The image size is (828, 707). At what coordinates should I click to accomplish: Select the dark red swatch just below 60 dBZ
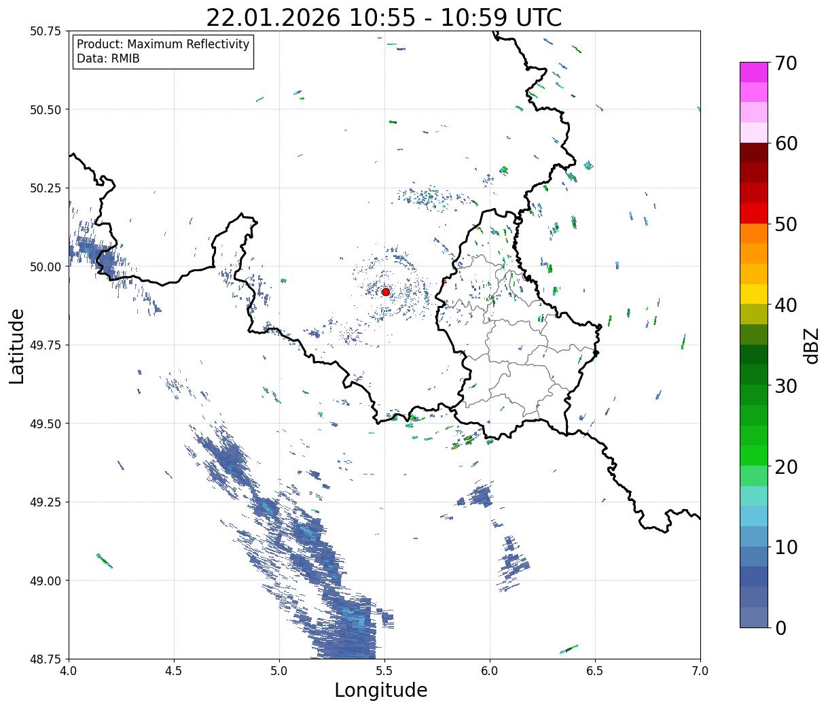pos(754,153)
